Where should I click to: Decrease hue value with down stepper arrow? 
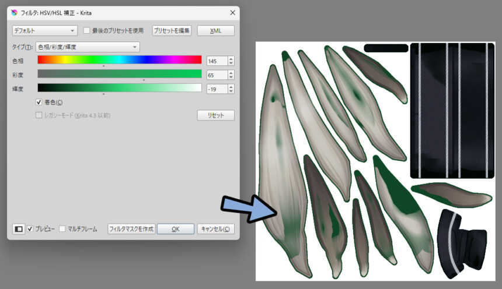coord(231,64)
